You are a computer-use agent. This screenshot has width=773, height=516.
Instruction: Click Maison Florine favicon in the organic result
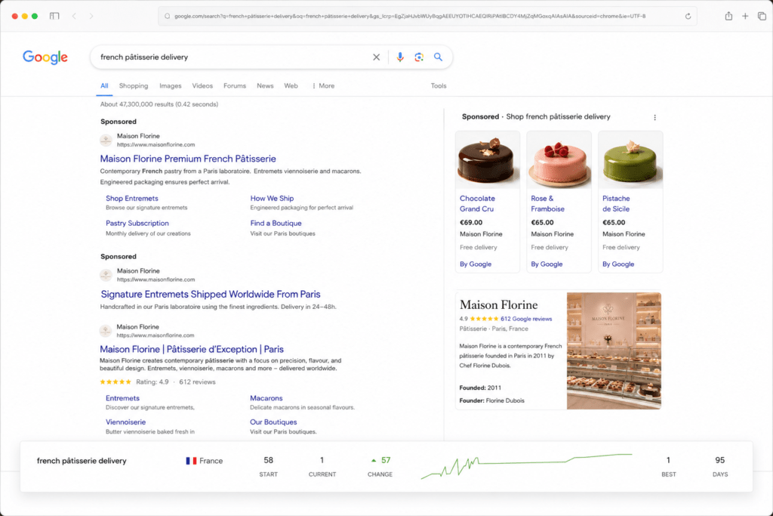click(x=106, y=331)
